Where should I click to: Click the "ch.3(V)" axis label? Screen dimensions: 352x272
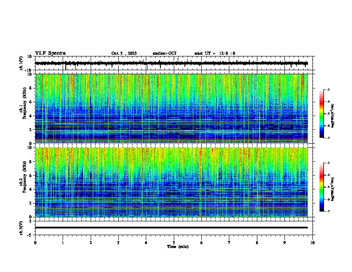pos(21,228)
